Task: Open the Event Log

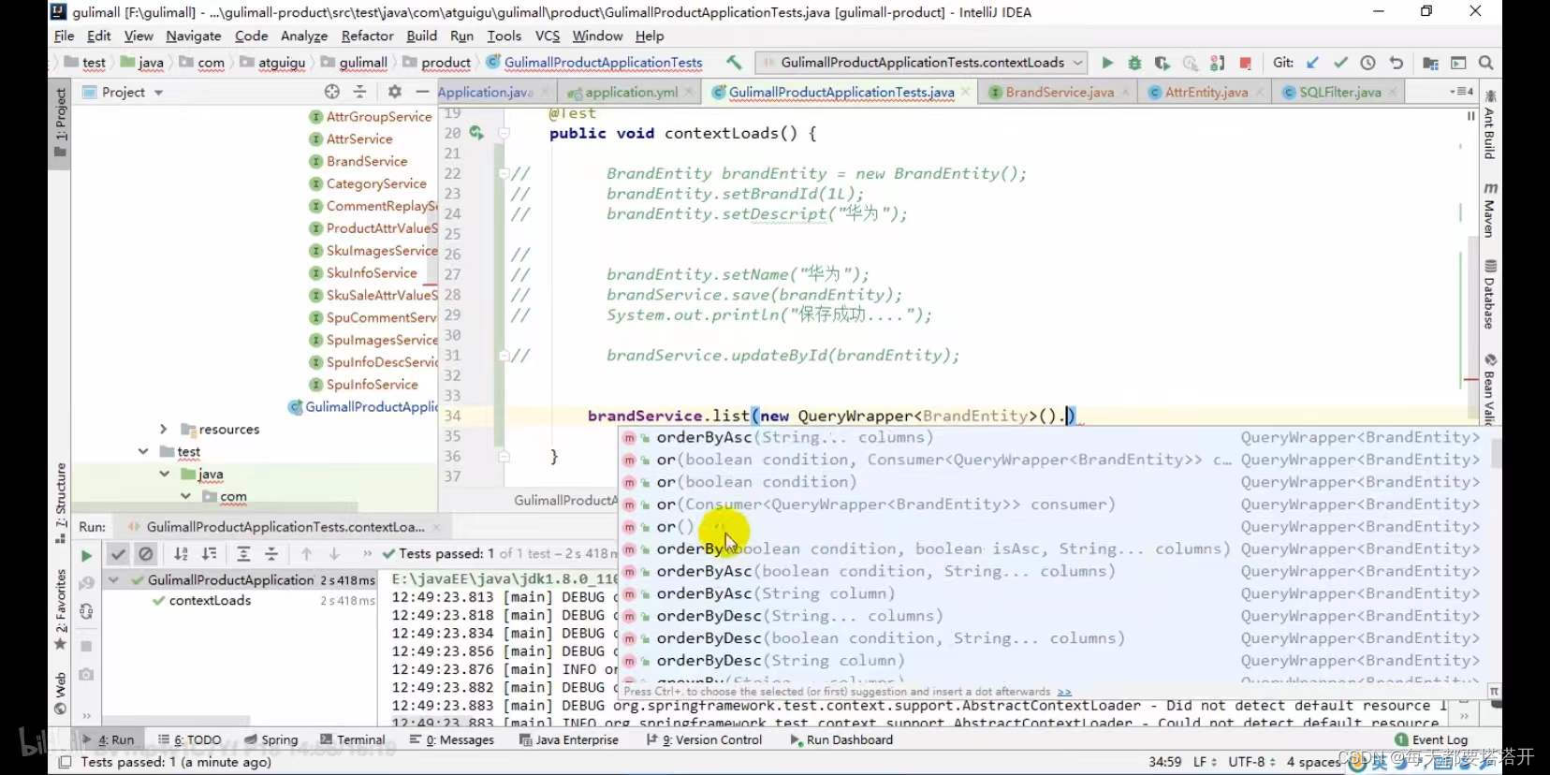Action: pyautogui.click(x=1431, y=739)
